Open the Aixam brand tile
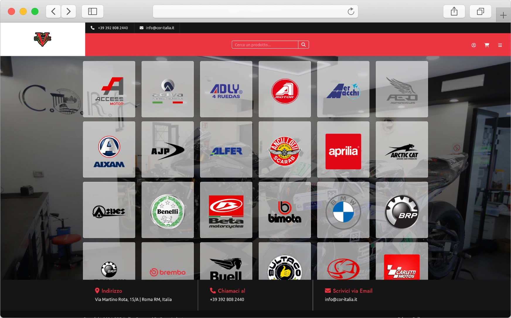 (109, 149)
